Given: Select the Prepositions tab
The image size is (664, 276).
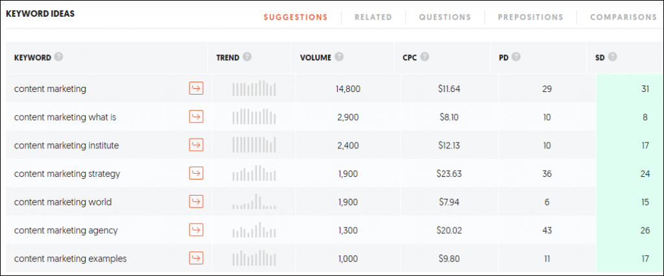Looking at the screenshot, I should pos(530,17).
